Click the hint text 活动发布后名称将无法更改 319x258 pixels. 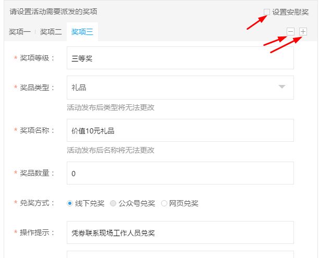click(x=111, y=150)
